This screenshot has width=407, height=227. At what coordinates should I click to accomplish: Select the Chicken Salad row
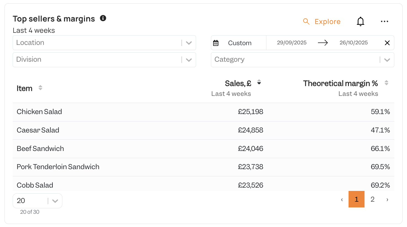coord(203,112)
